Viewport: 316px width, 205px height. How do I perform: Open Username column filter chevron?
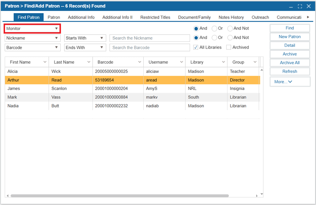182,62
